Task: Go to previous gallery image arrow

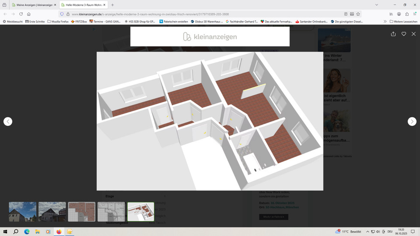Action: (8, 121)
